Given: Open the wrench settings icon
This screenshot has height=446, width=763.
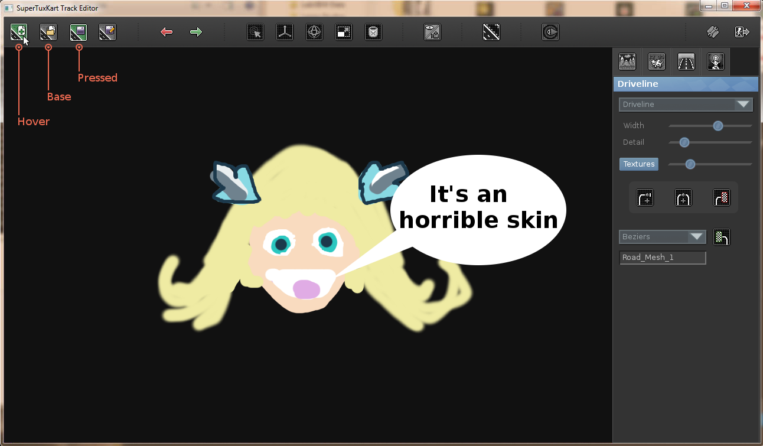Looking at the screenshot, I should 713,32.
